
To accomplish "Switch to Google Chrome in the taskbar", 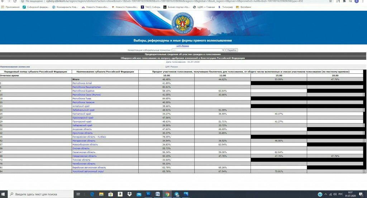I will point(167,194).
